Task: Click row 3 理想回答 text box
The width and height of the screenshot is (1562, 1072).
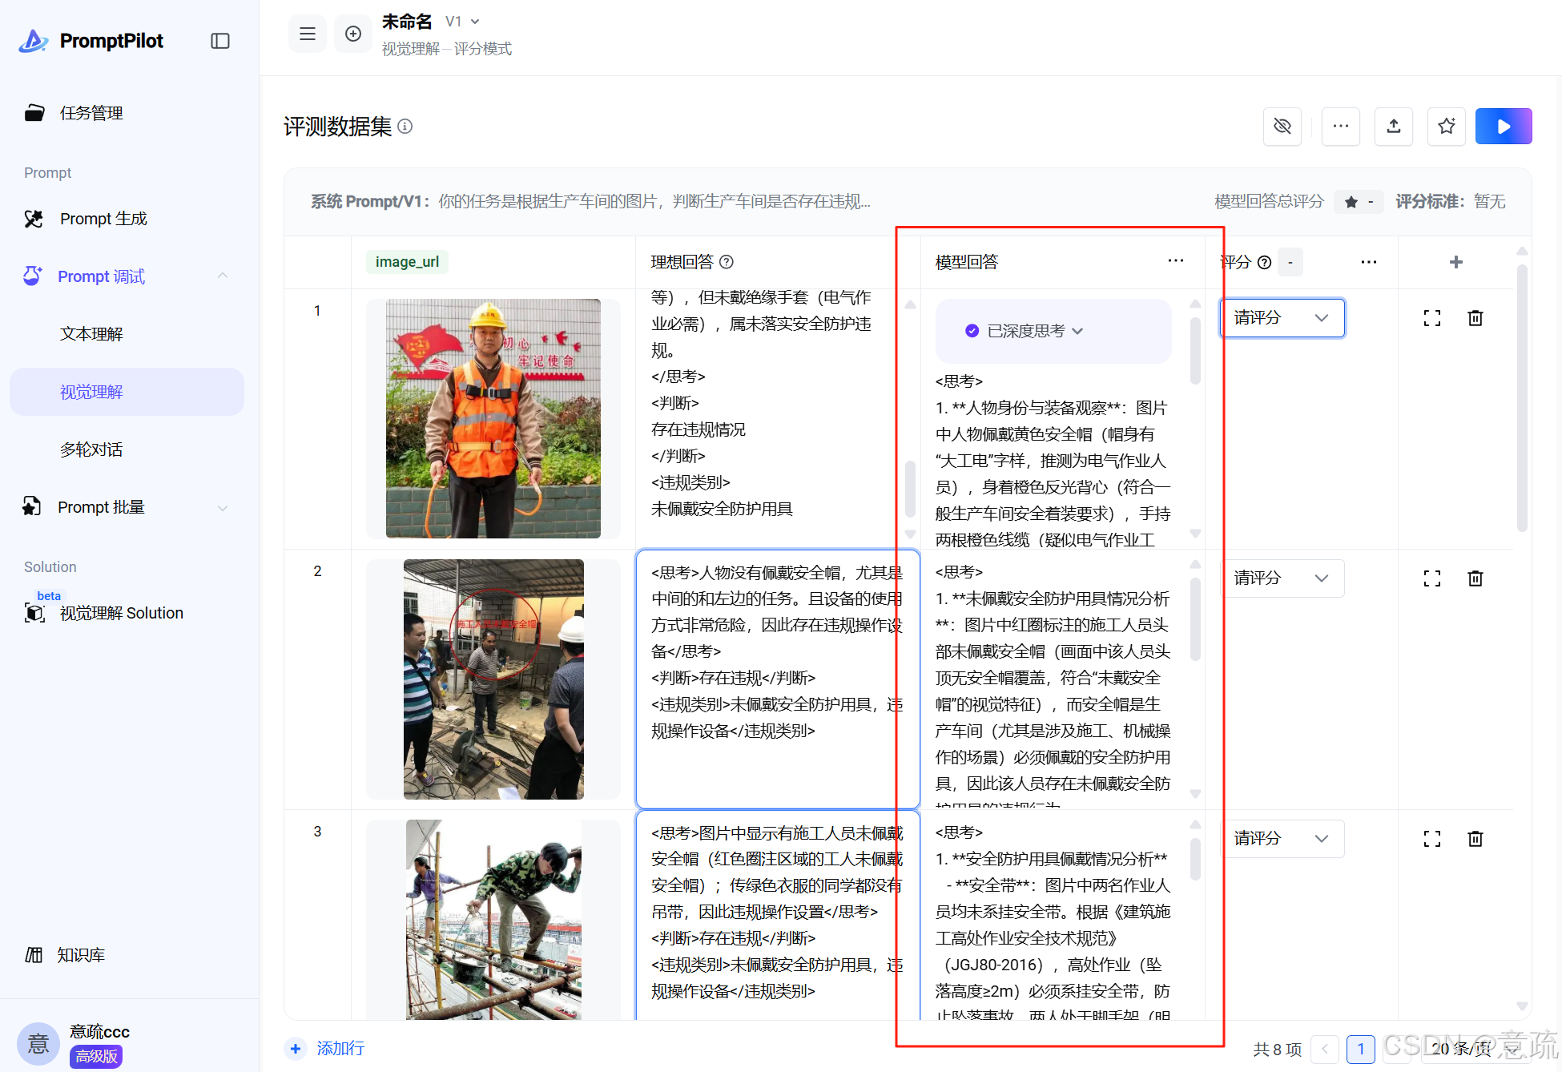Action: click(x=777, y=915)
